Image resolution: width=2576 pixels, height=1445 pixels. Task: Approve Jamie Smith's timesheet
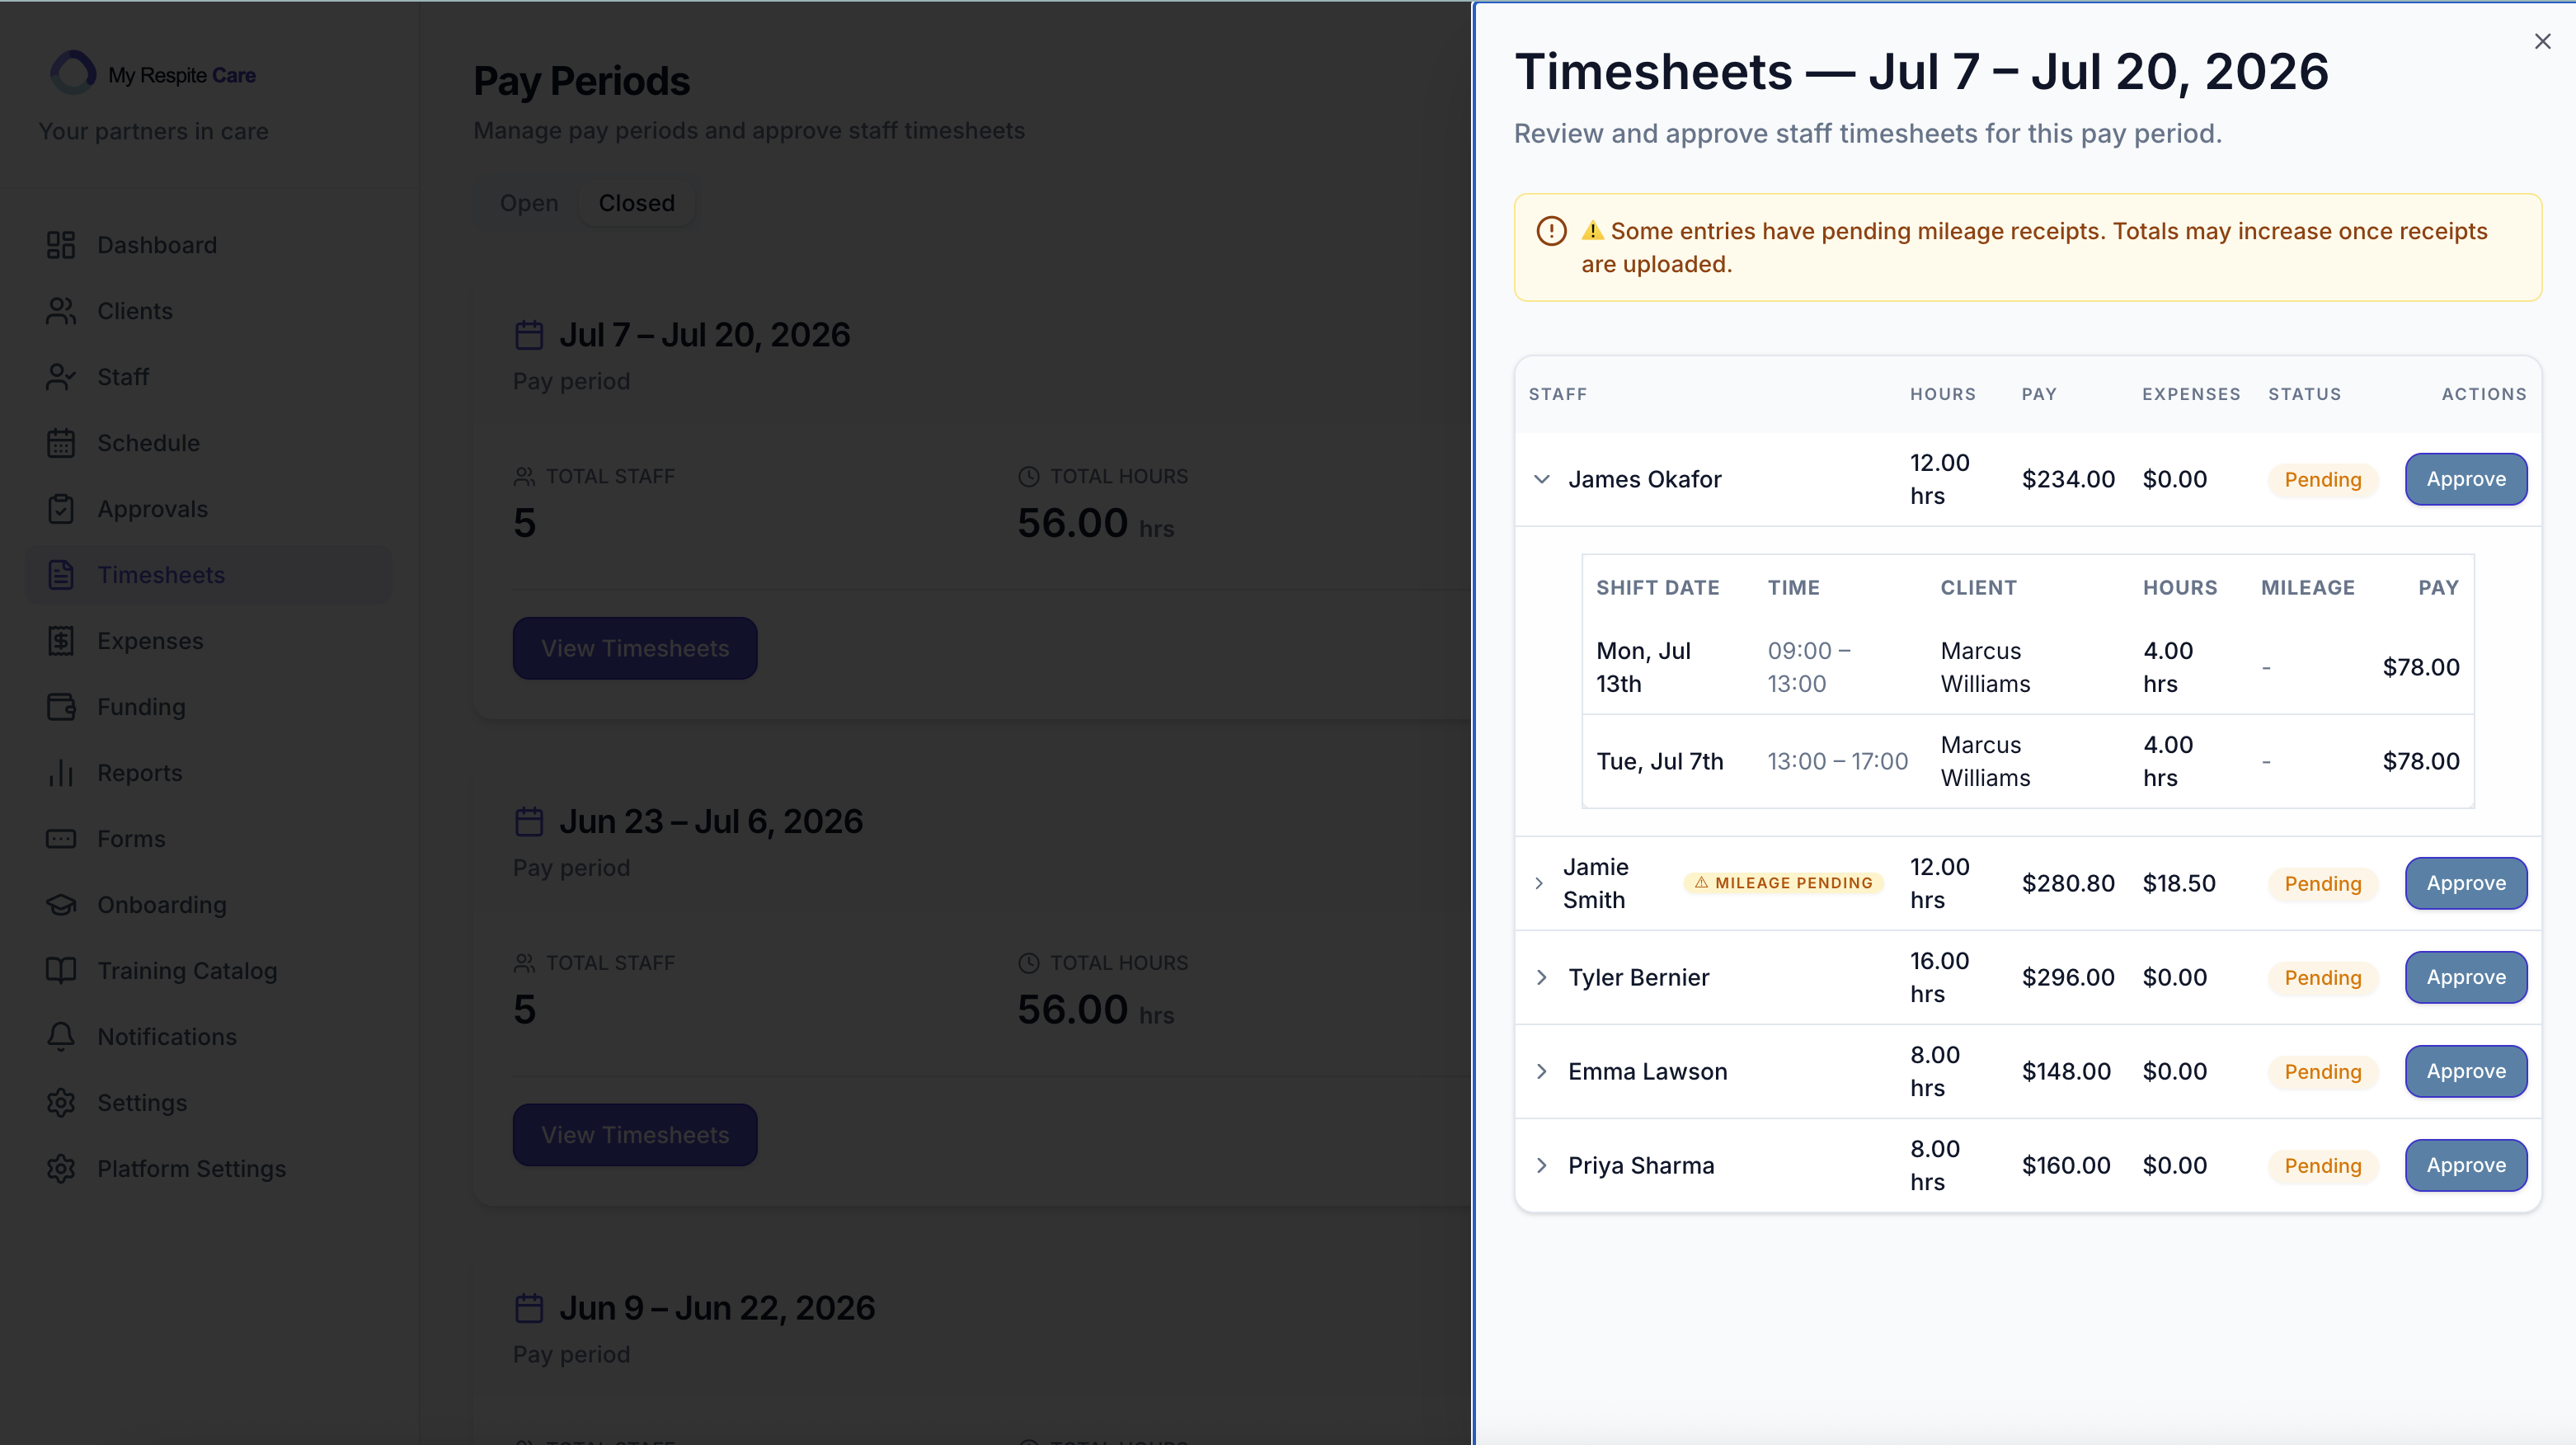(2466, 883)
